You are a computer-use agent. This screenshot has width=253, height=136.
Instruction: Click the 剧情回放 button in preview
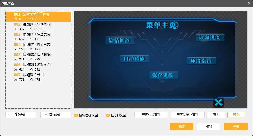119,40
